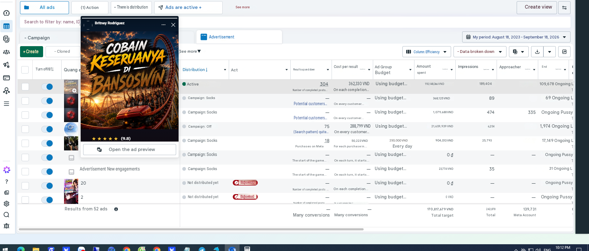The width and height of the screenshot is (589, 251).
Task: Click the export download icon button
Action: pos(537,52)
